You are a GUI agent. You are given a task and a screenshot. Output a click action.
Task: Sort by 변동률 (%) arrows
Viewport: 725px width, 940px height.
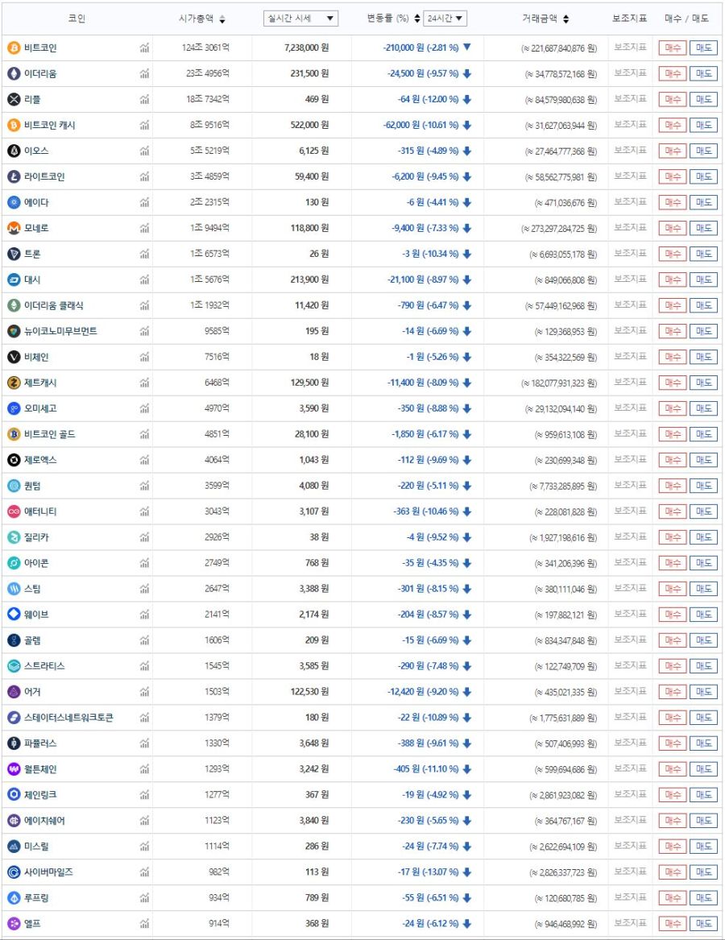417,19
